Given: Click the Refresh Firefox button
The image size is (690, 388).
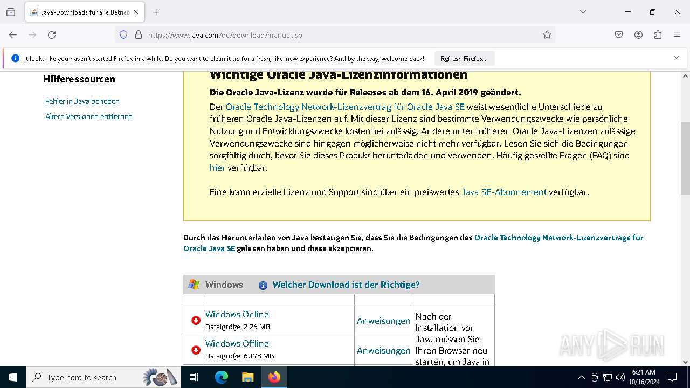Looking at the screenshot, I should click(464, 58).
